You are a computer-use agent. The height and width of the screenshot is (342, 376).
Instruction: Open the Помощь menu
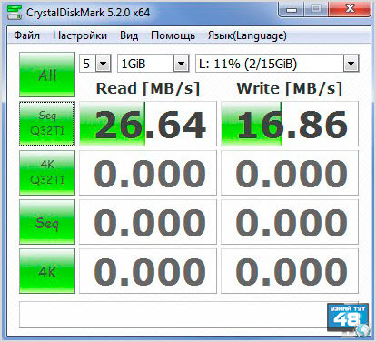(173, 35)
